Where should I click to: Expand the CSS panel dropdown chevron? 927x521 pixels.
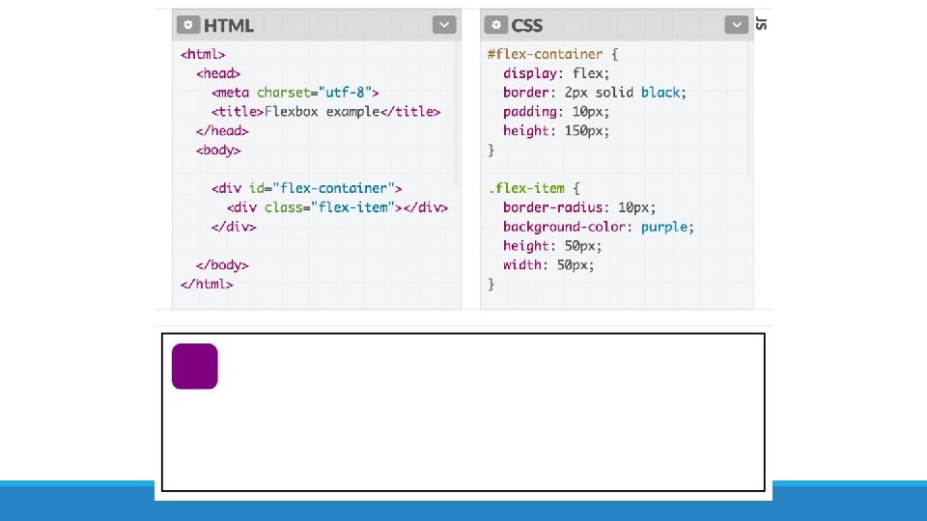click(x=736, y=25)
